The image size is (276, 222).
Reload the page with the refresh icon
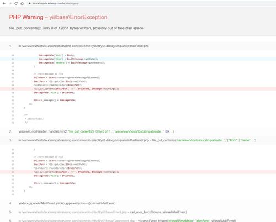16,3
